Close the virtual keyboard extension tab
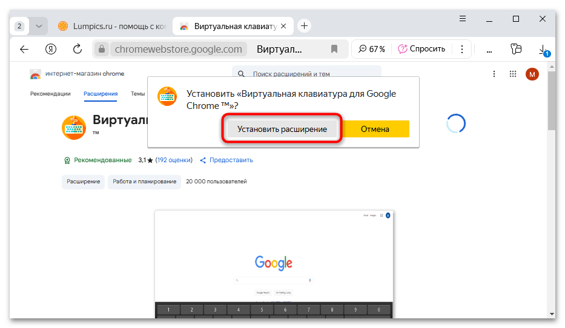 [283, 26]
